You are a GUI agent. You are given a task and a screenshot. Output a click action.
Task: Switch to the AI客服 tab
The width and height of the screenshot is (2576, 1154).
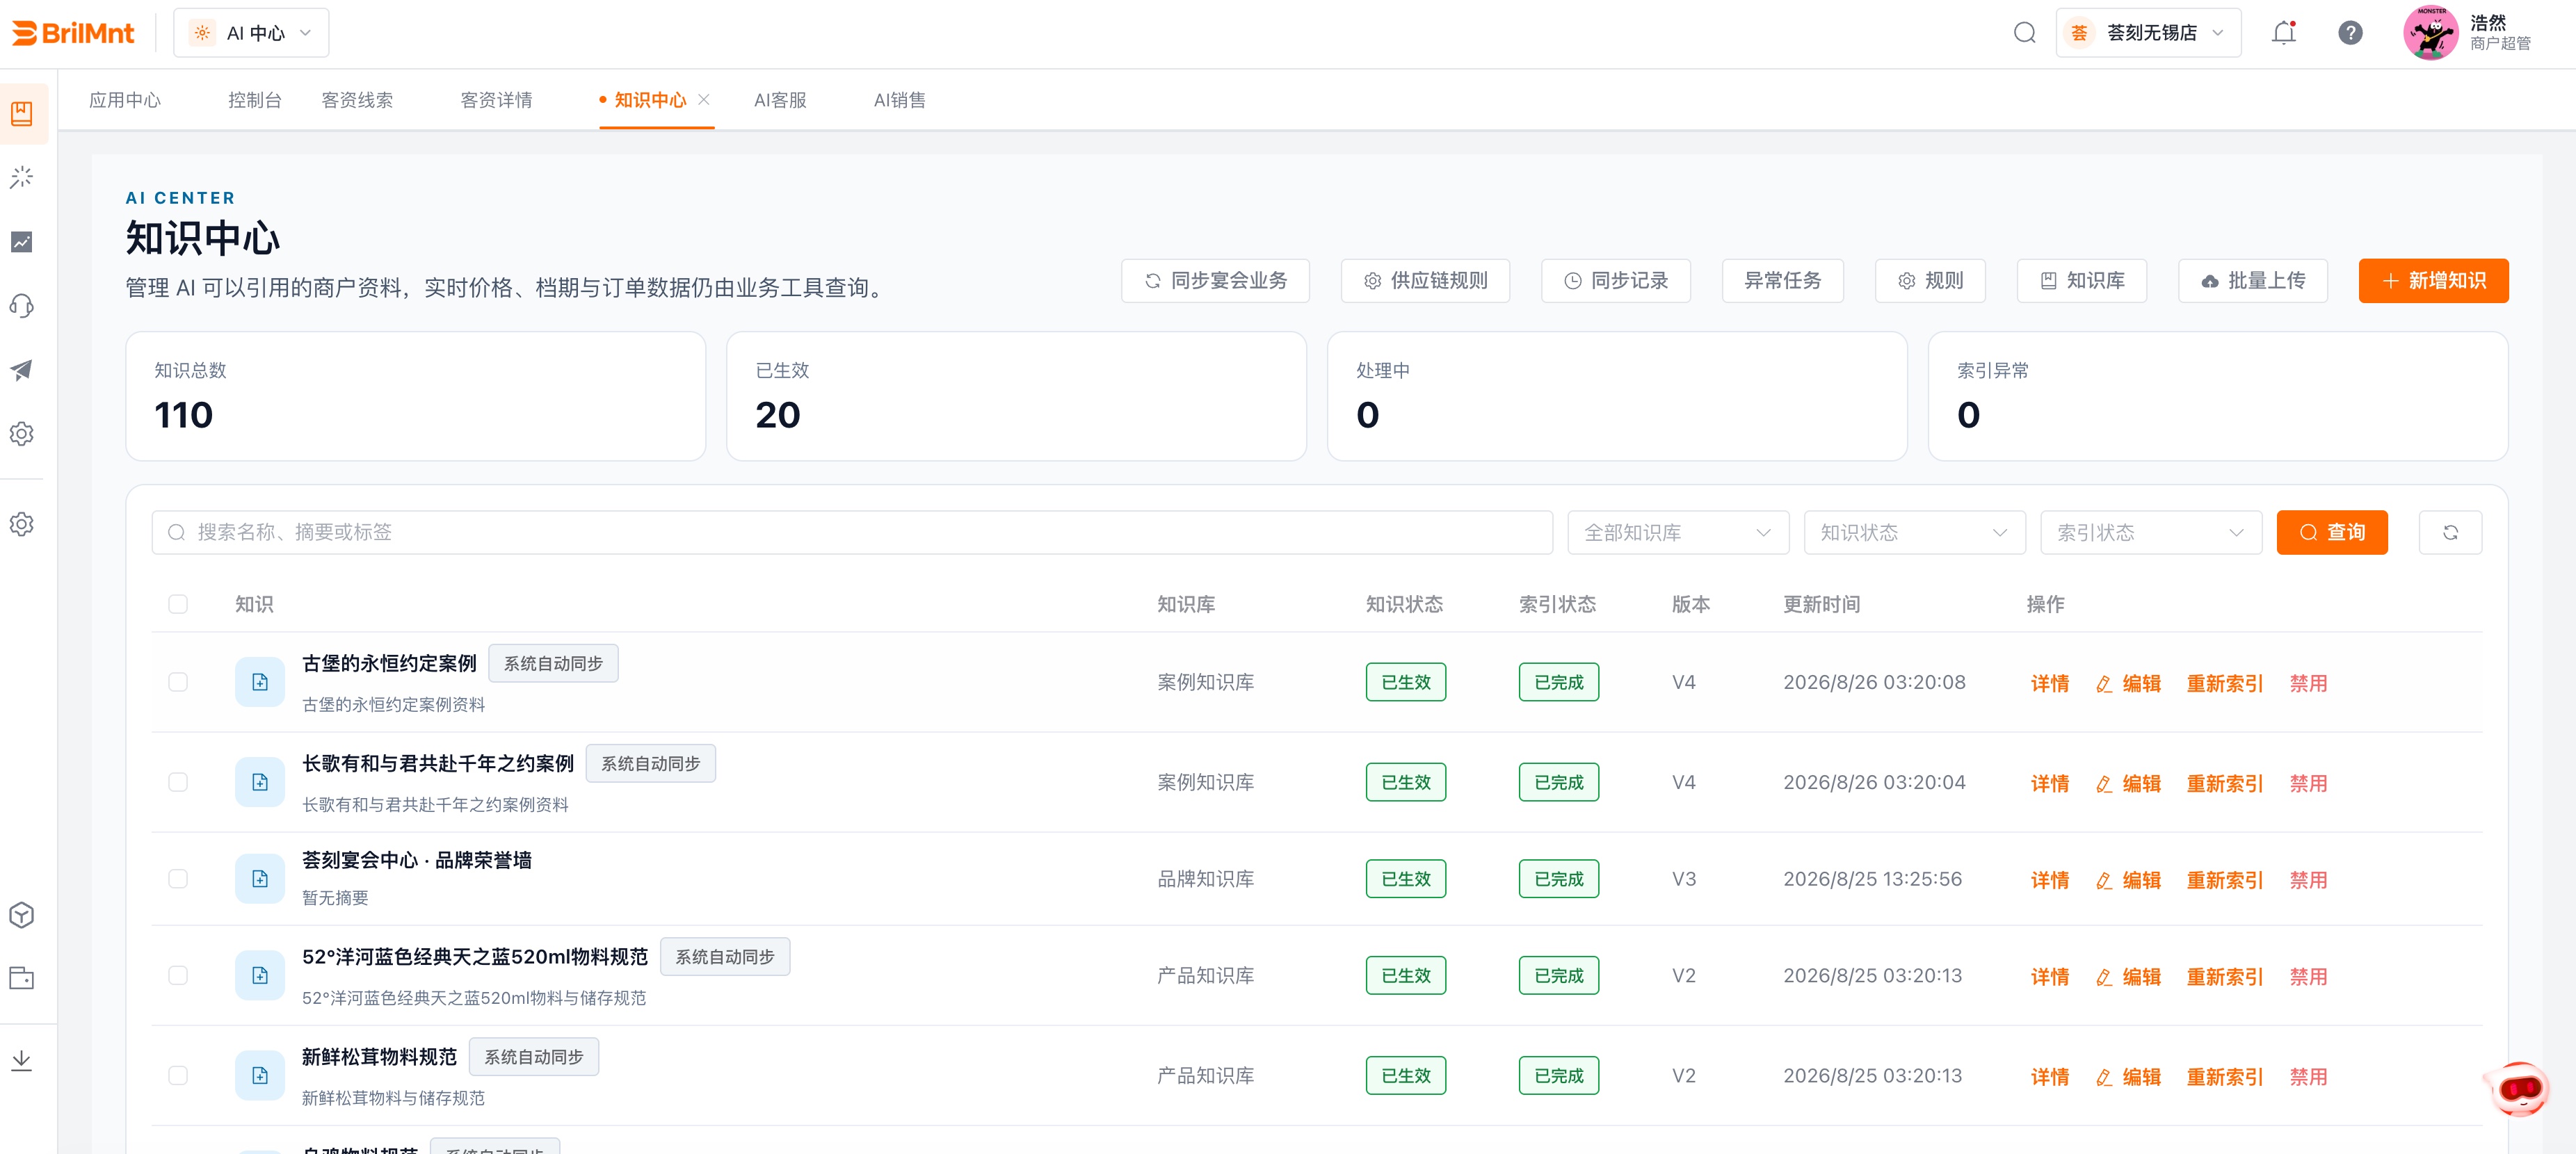780,100
